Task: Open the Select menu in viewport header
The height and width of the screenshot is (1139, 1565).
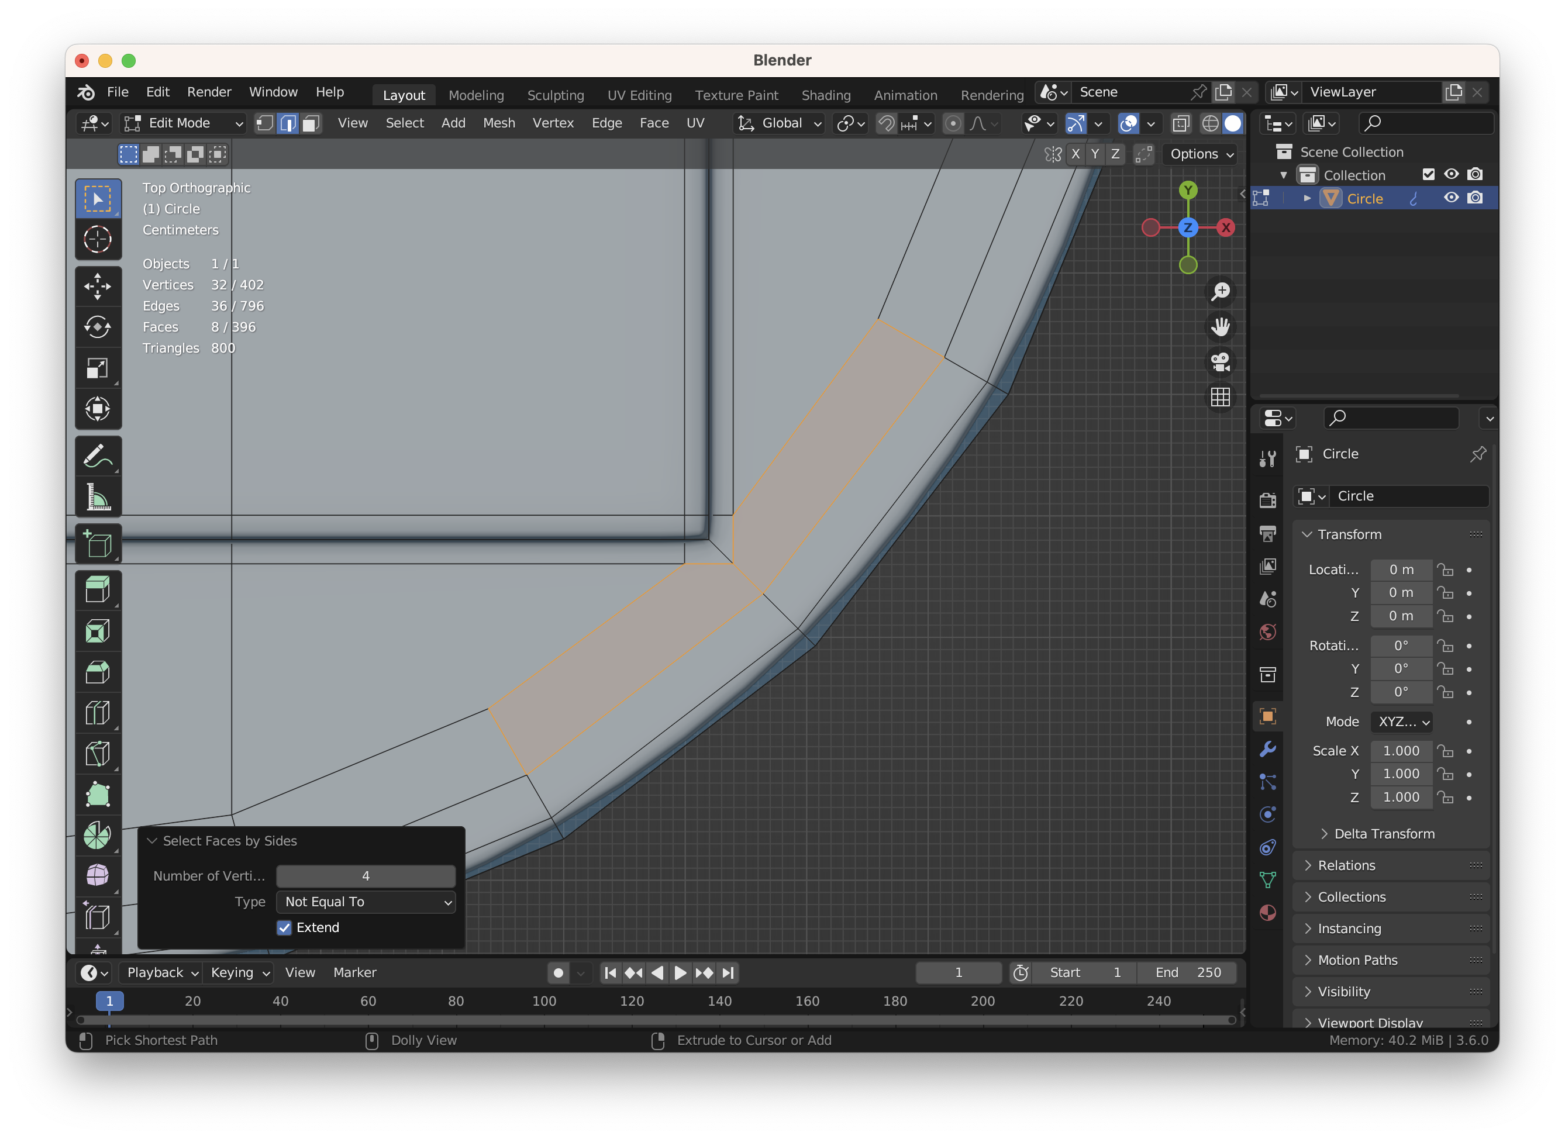Action: click(404, 123)
